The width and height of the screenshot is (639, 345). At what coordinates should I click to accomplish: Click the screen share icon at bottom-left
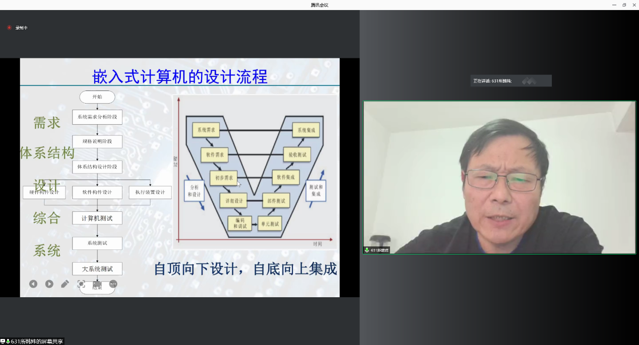tap(3, 341)
